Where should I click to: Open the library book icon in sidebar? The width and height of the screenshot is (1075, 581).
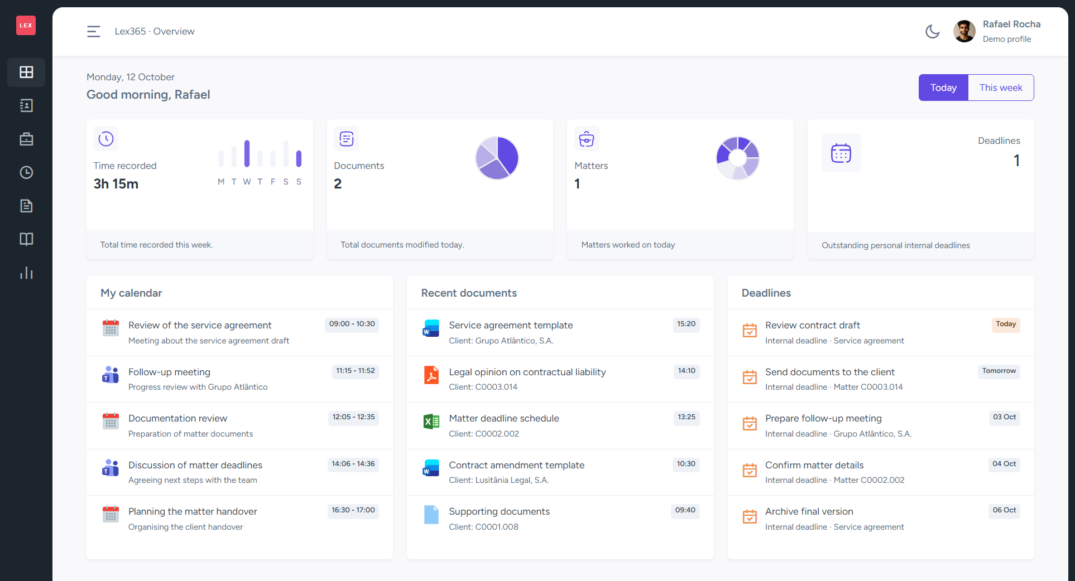coord(26,239)
